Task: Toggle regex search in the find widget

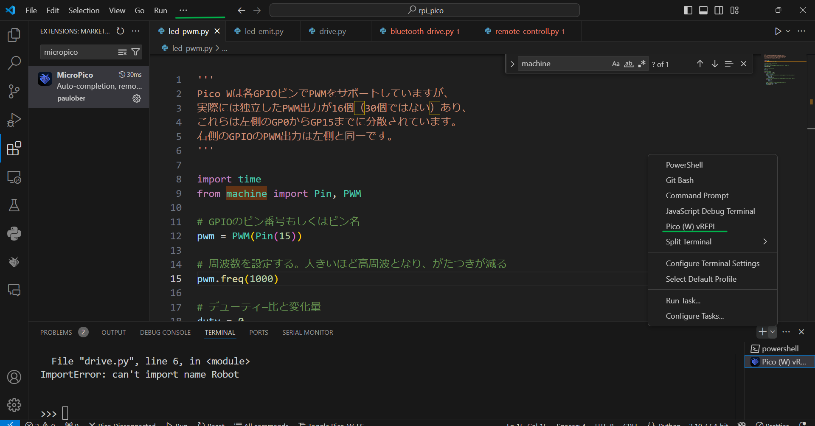Action: [642, 63]
